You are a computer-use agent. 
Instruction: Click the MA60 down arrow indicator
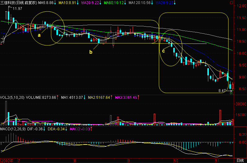click(125, 3)
